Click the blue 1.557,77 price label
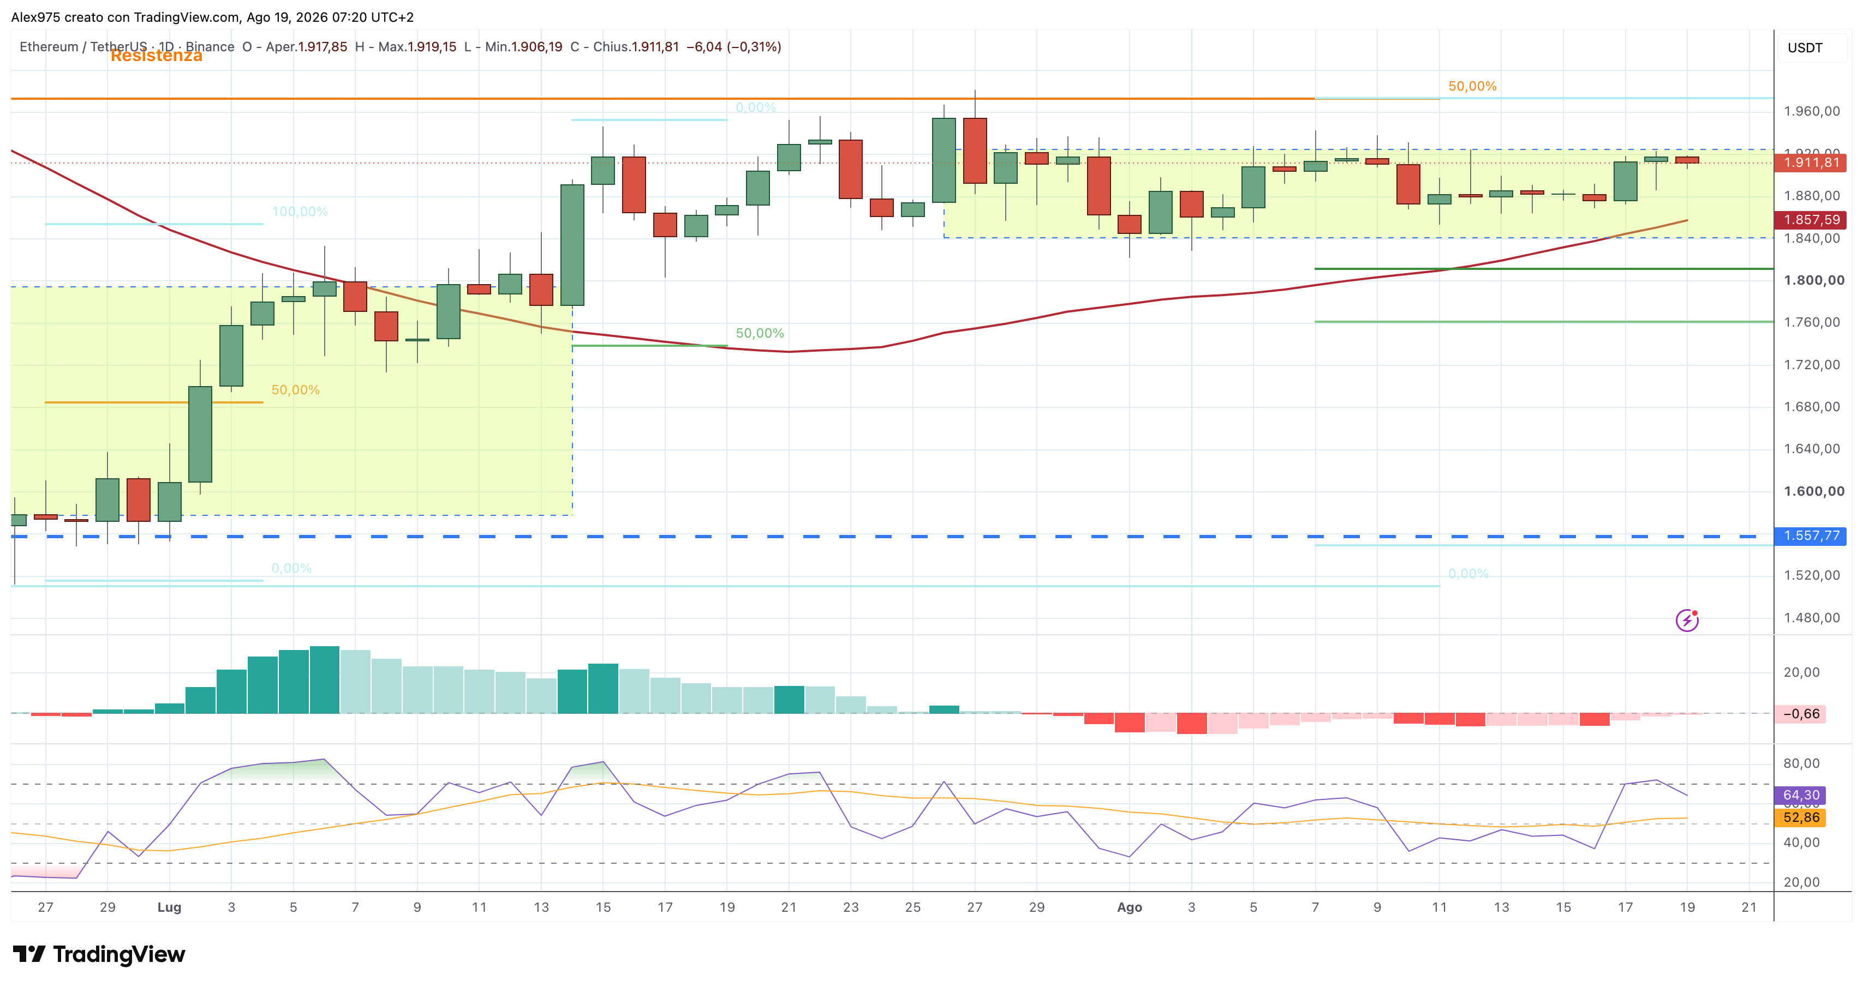Viewport: 1863px width, 987px height. tap(1810, 535)
